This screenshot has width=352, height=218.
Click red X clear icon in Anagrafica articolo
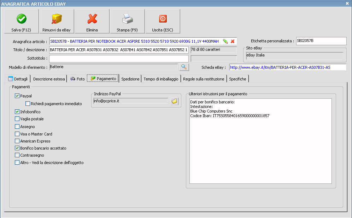coord(233,41)
